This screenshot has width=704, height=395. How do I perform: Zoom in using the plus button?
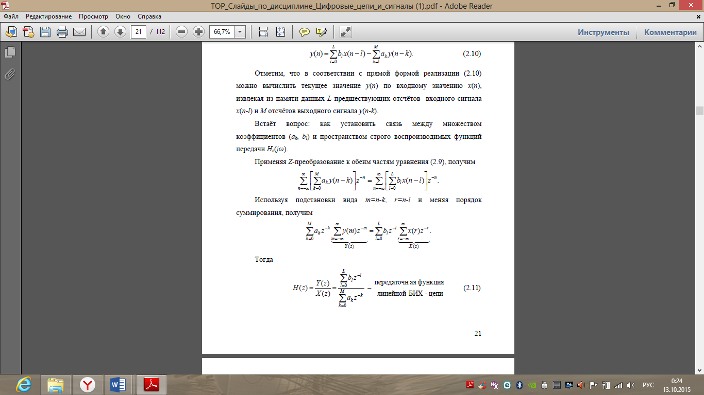[198, 32]
